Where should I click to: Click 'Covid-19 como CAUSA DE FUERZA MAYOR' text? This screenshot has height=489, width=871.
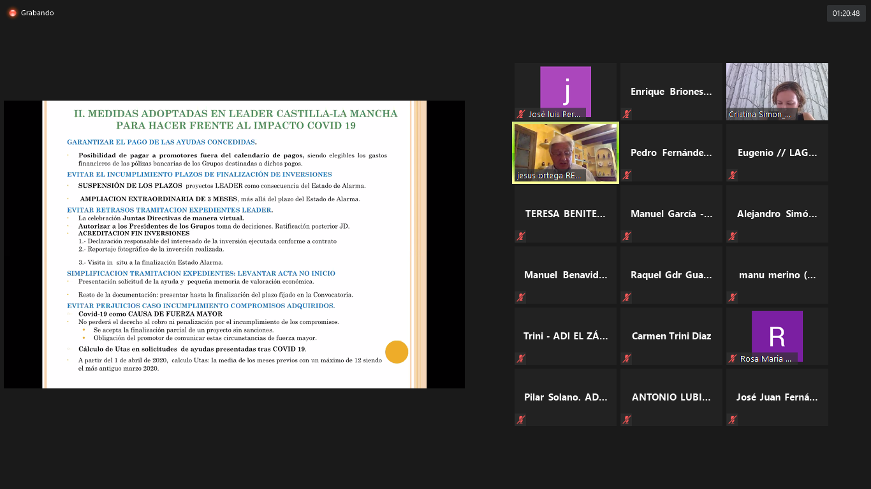click(150, 314)
